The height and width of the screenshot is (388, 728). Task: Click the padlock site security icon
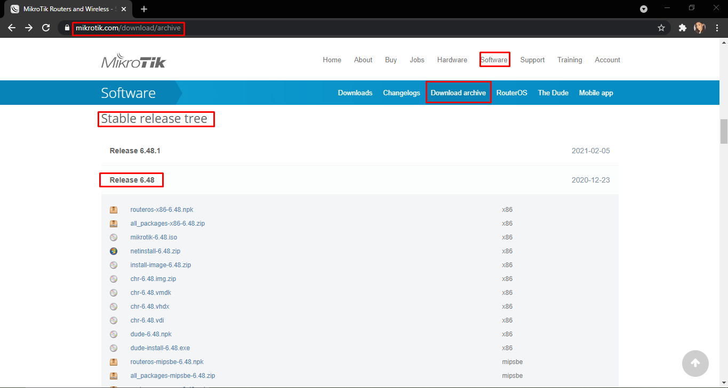[x=66, y=27]
